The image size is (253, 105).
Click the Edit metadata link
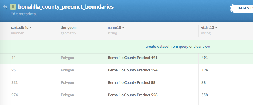coord(24,14)
